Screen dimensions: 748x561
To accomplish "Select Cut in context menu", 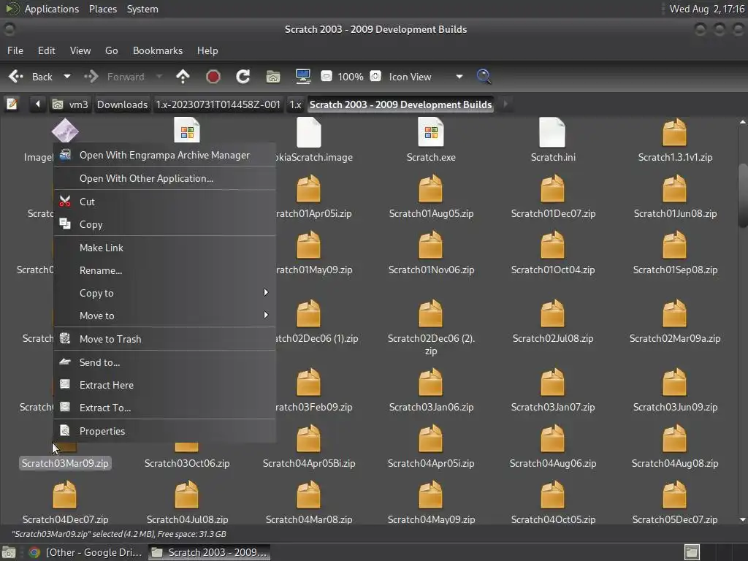I will coord(164,202).
